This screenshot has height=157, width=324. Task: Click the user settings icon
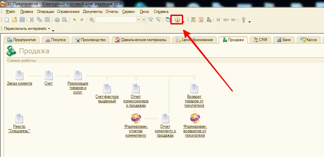(x=209, y=20)
